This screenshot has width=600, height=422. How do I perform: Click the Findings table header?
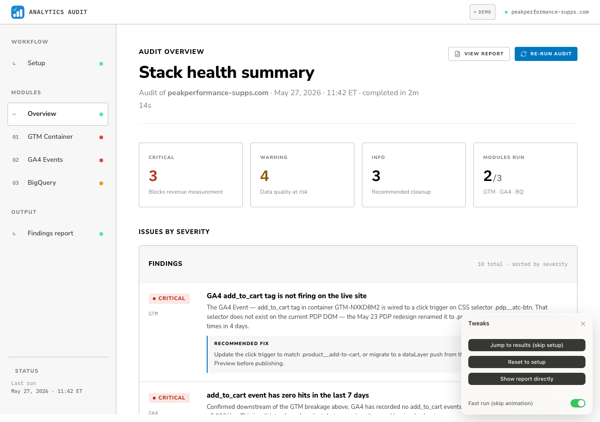click(x=358, y=264)
